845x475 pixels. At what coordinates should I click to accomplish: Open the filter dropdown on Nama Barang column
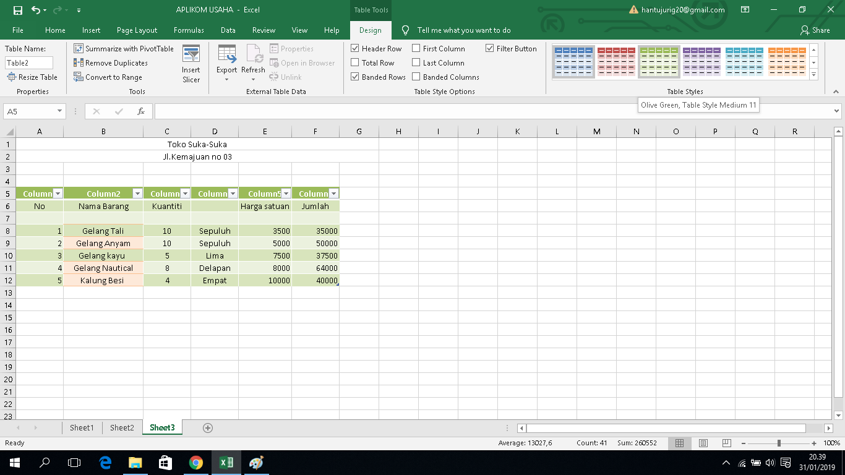coord(139,193)
